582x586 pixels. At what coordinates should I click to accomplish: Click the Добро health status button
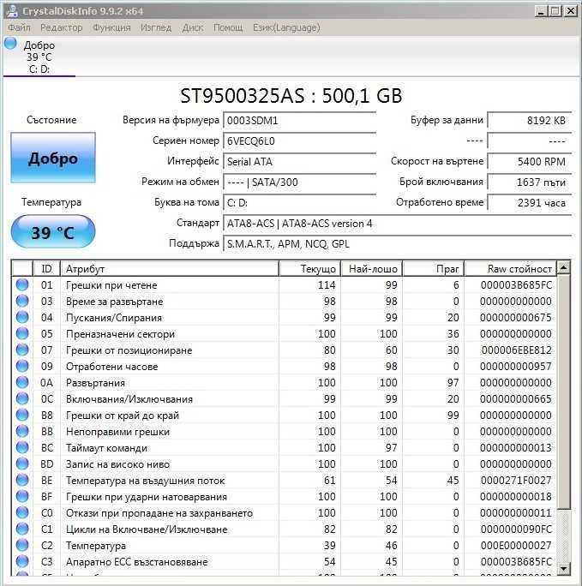[53, 158]
